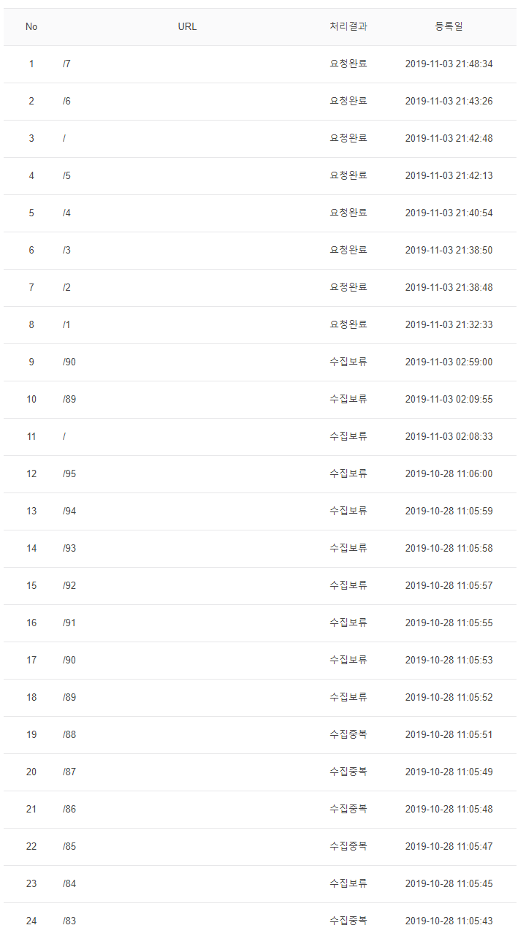Select URL "/1" in row 8

66,324
